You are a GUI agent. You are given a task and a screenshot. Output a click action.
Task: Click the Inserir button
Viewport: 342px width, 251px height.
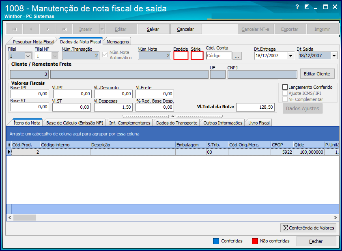point(86,29)
